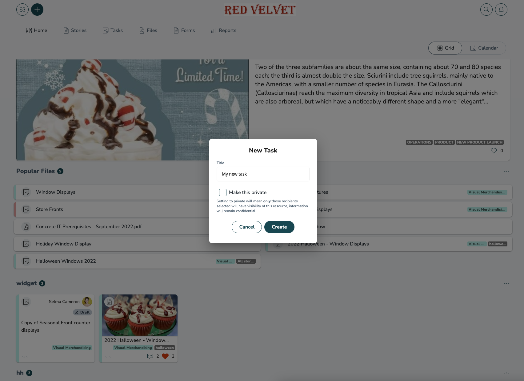Open the Reports tab
This screenshot has width=524, height=381.
pyautogui.click(x=224, y=30)
